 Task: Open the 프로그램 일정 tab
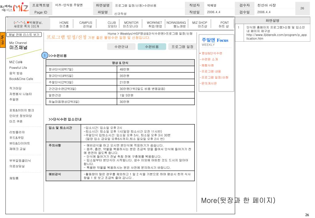[182, 47]
